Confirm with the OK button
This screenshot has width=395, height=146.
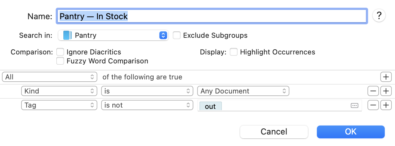coord(351,132)
